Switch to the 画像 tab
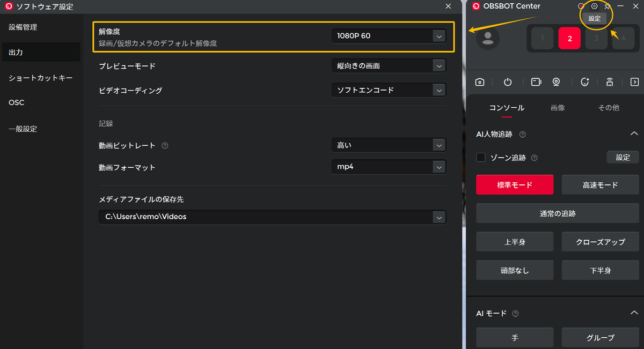This screenshot has width=644, height=349. (x=558, y=107)
